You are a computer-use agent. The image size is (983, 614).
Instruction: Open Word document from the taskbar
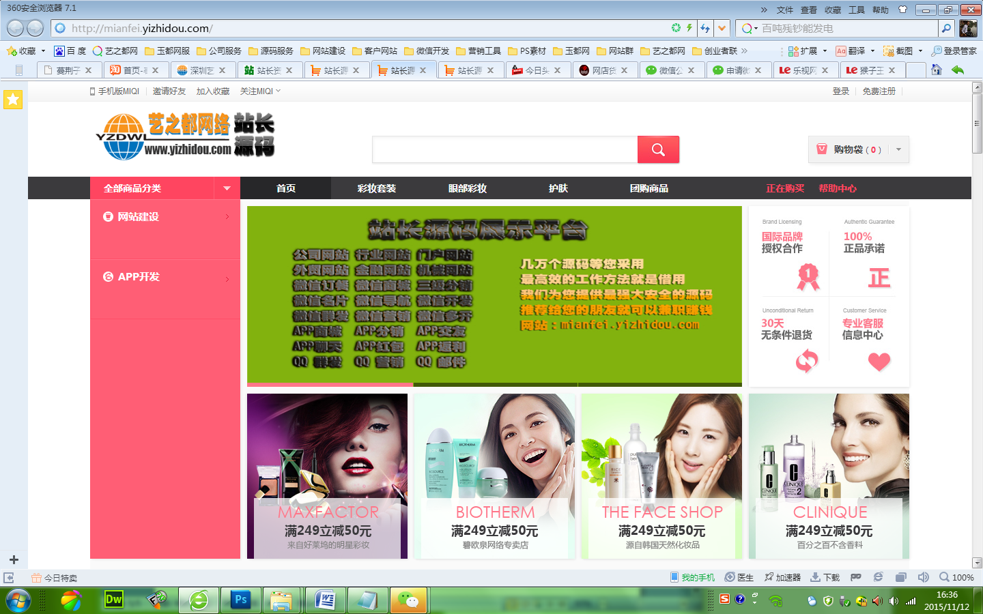(325, 600)
